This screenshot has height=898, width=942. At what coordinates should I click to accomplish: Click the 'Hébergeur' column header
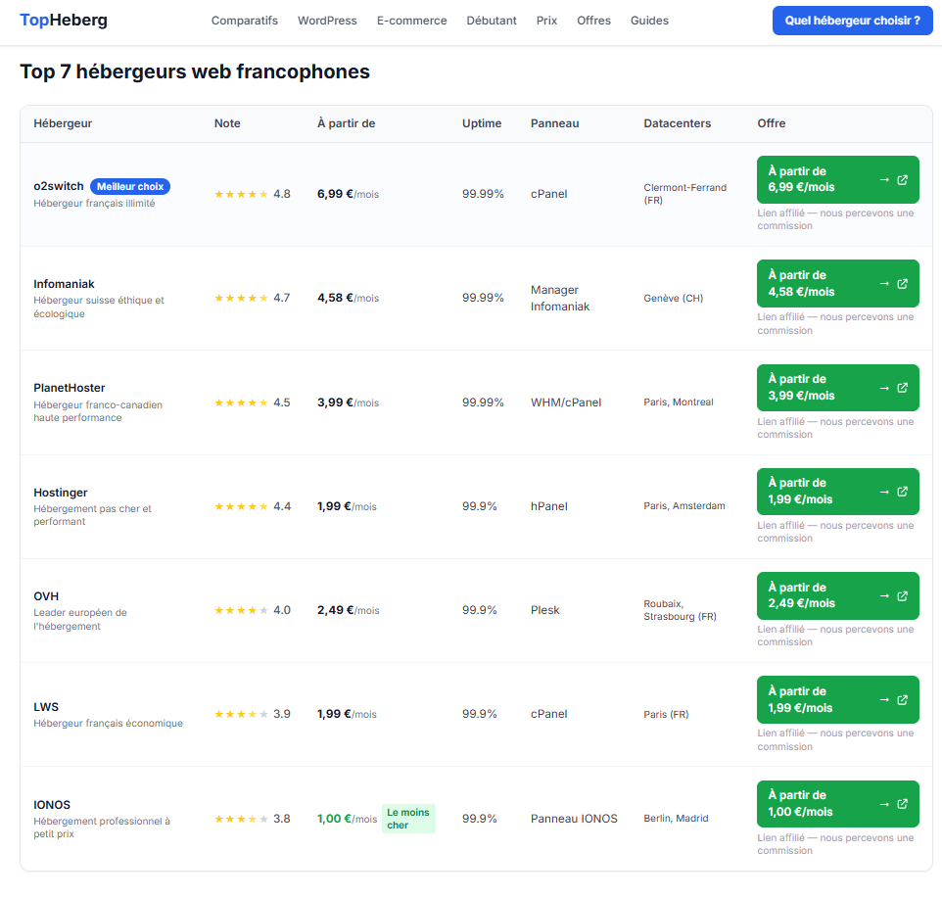click(63, 123)
